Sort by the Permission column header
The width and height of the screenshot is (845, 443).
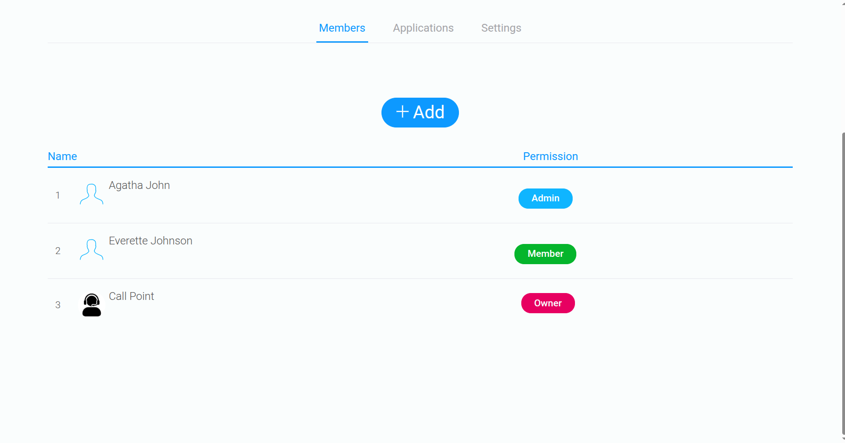tap(551, 156)
